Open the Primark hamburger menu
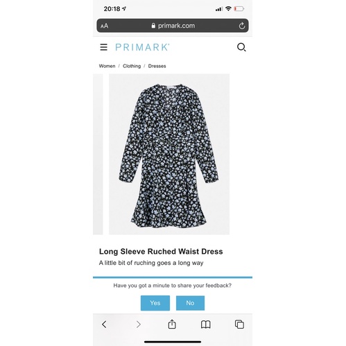The image size is (346, 346). [103, 47]
